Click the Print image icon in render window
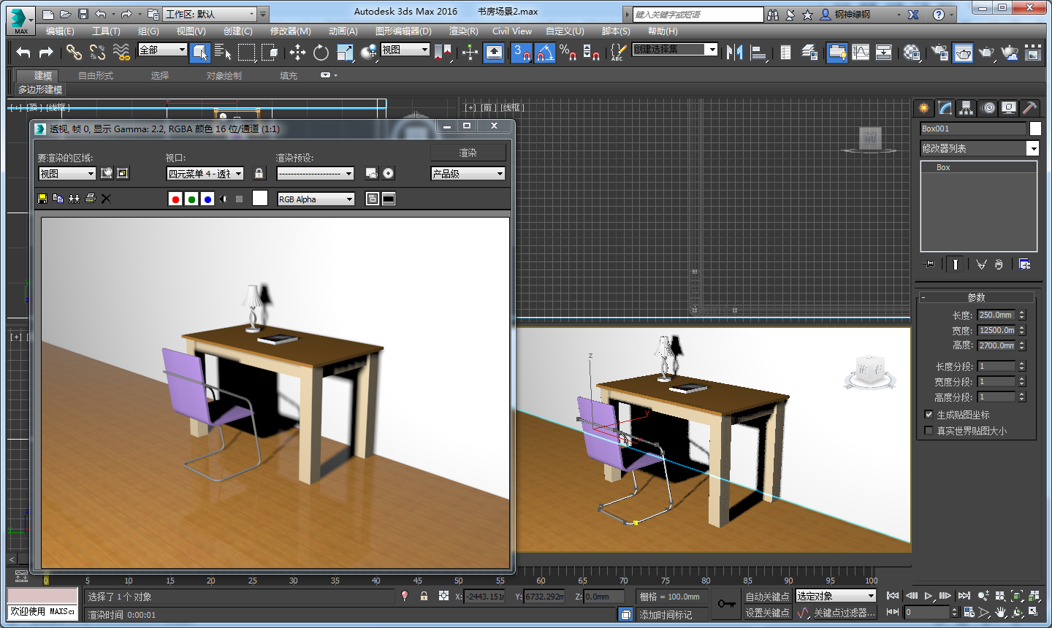Viewport: 1052px width, 628px height. (x=90, y=199)
